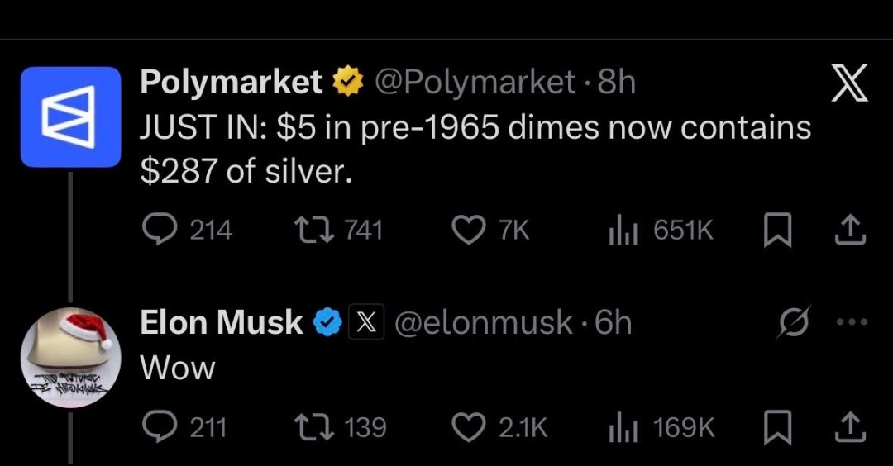View analytics showing 169K views
Viewport: 893px width, 466px height.
tap(661, 427)
